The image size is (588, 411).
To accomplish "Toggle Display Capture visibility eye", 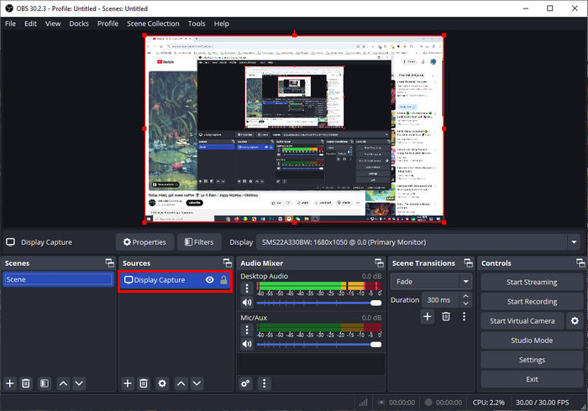I will coord(210,280).
